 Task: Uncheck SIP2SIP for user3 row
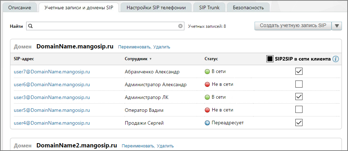pos(299,97)
